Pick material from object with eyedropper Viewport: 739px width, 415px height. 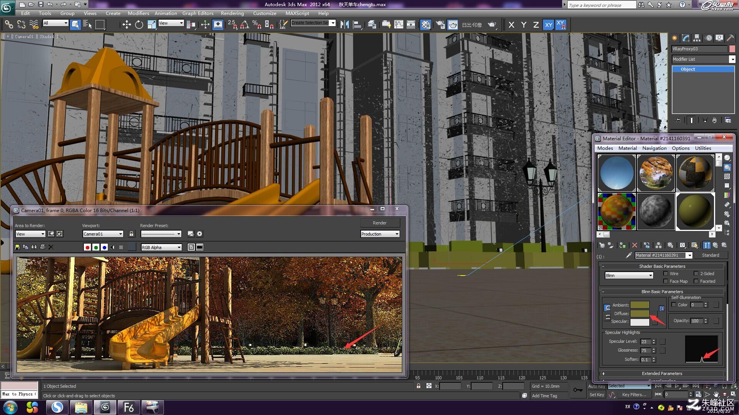tap(629, 255)
